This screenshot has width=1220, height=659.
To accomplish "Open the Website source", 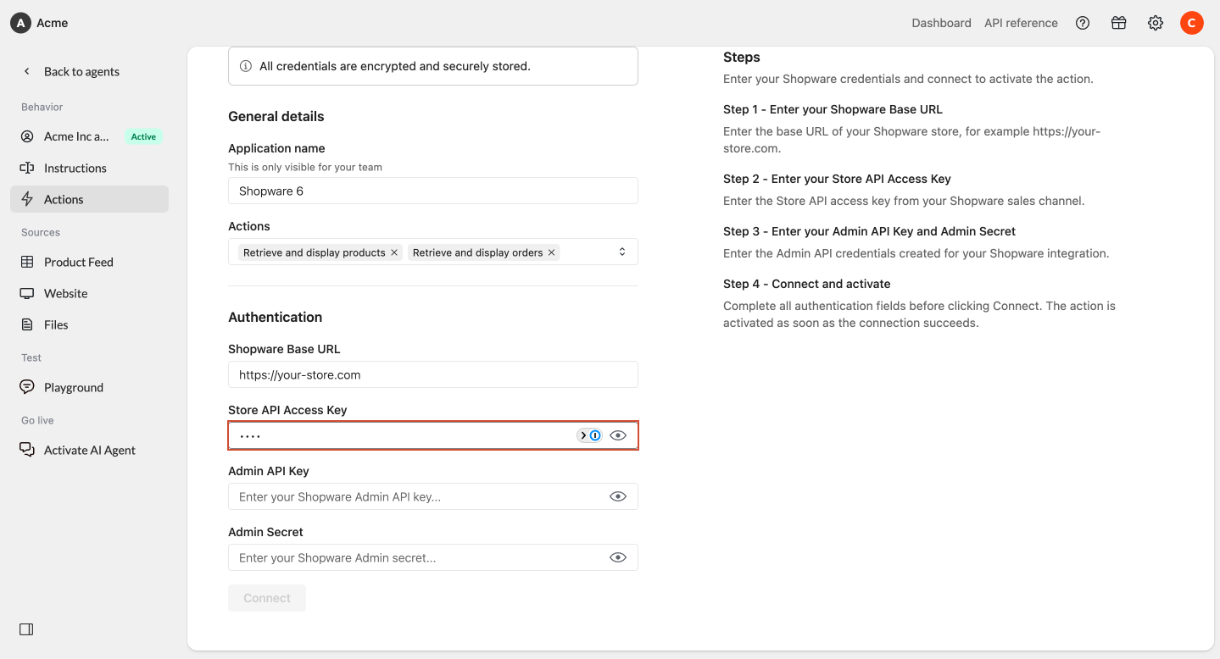I will (90, 293).
